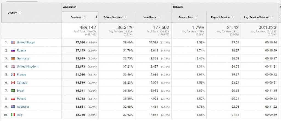Sort by % New Sessions column header

coord(113,17)
